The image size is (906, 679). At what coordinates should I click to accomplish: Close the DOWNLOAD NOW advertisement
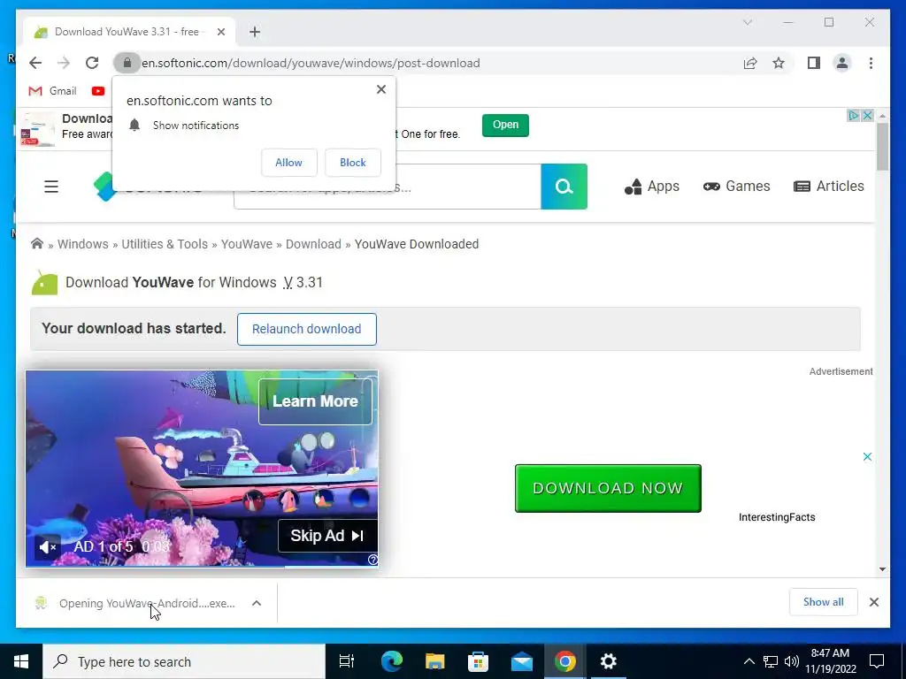click(x=867, y=457)
